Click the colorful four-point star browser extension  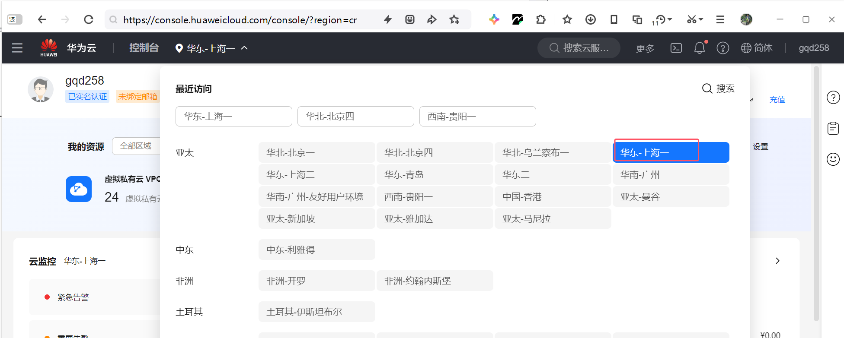point(494,19)
